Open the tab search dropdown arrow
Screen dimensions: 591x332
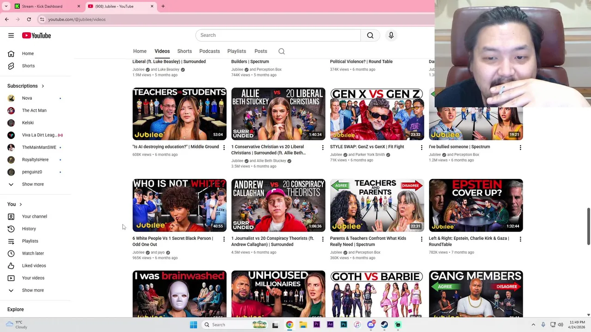pyautogui.click(x=6, y=6)
